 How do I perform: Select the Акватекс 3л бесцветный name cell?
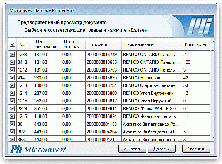[x=152, y=132]
